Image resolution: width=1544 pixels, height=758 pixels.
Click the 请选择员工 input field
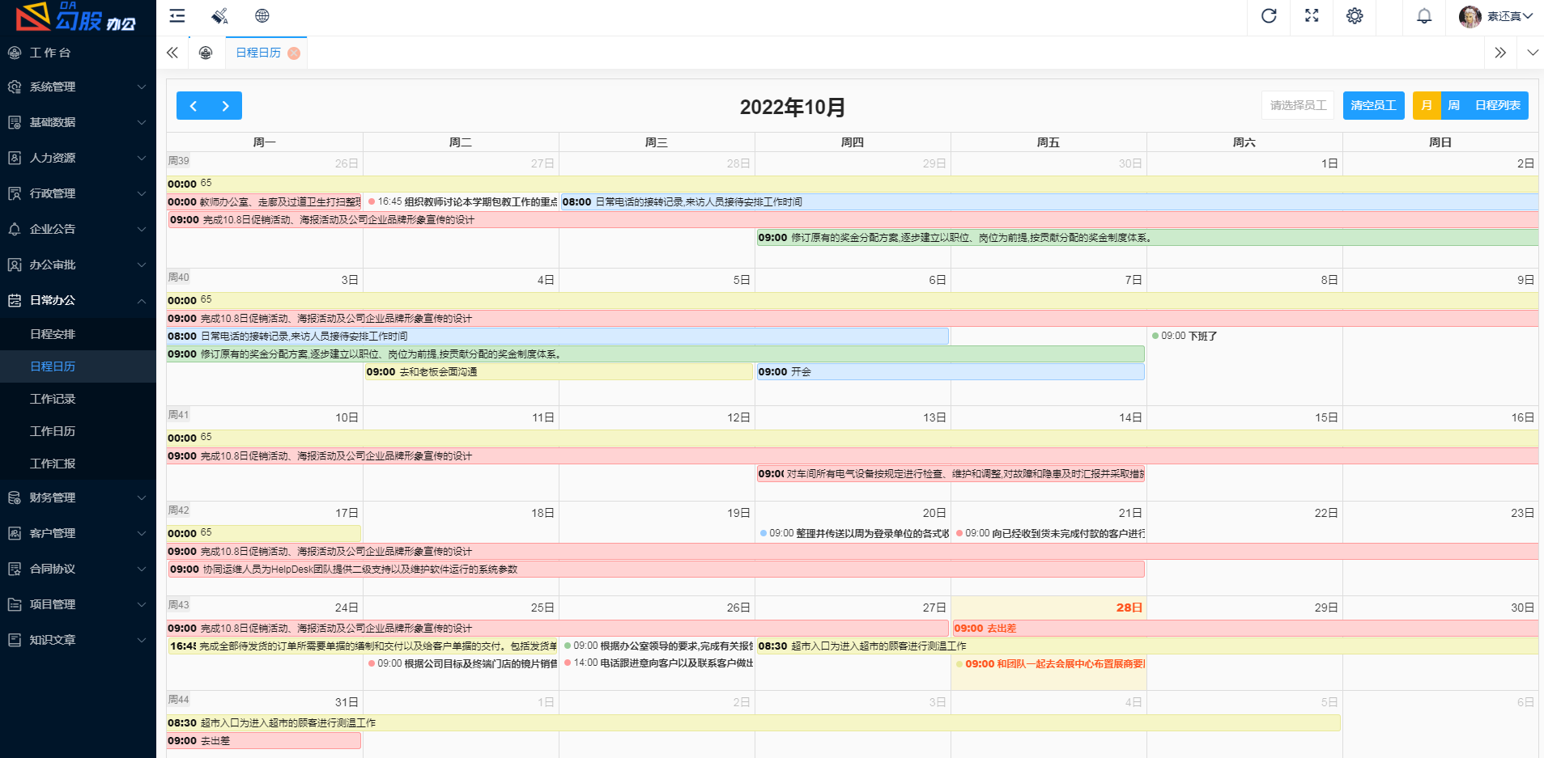pos(1298,105)
